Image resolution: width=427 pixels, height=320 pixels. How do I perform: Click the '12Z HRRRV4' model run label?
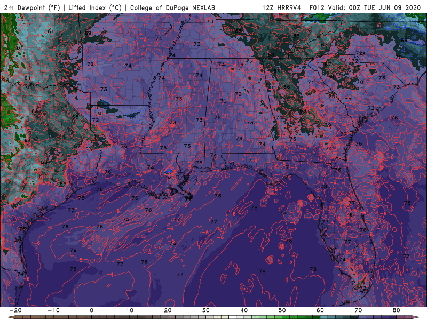click(282, 7)
